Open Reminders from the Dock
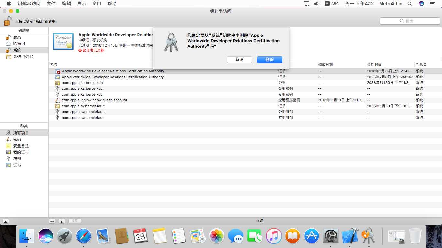Screen dimensions: 442x248 tap(179, 236)
